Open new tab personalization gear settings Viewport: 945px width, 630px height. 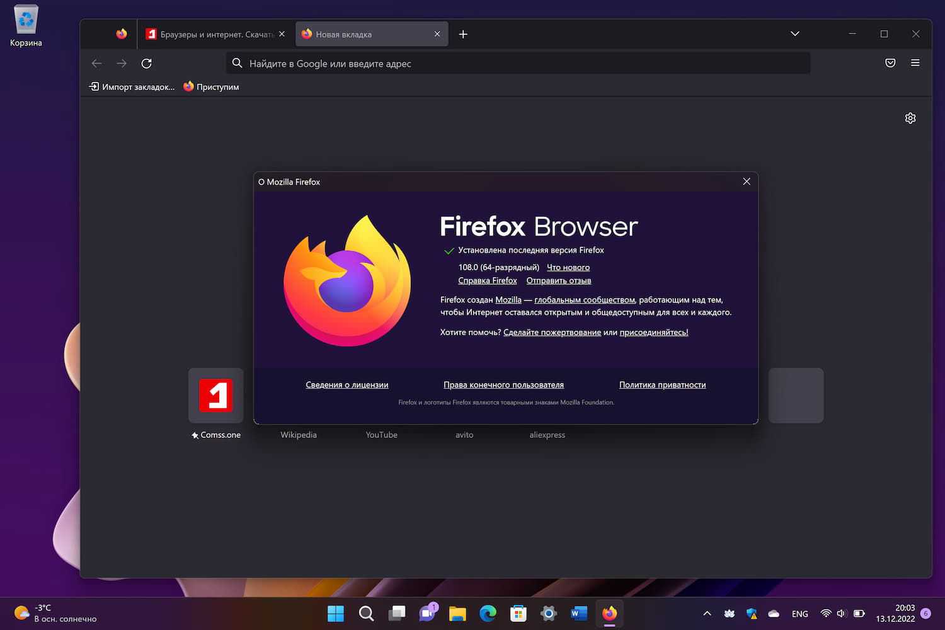click(910, 118)
